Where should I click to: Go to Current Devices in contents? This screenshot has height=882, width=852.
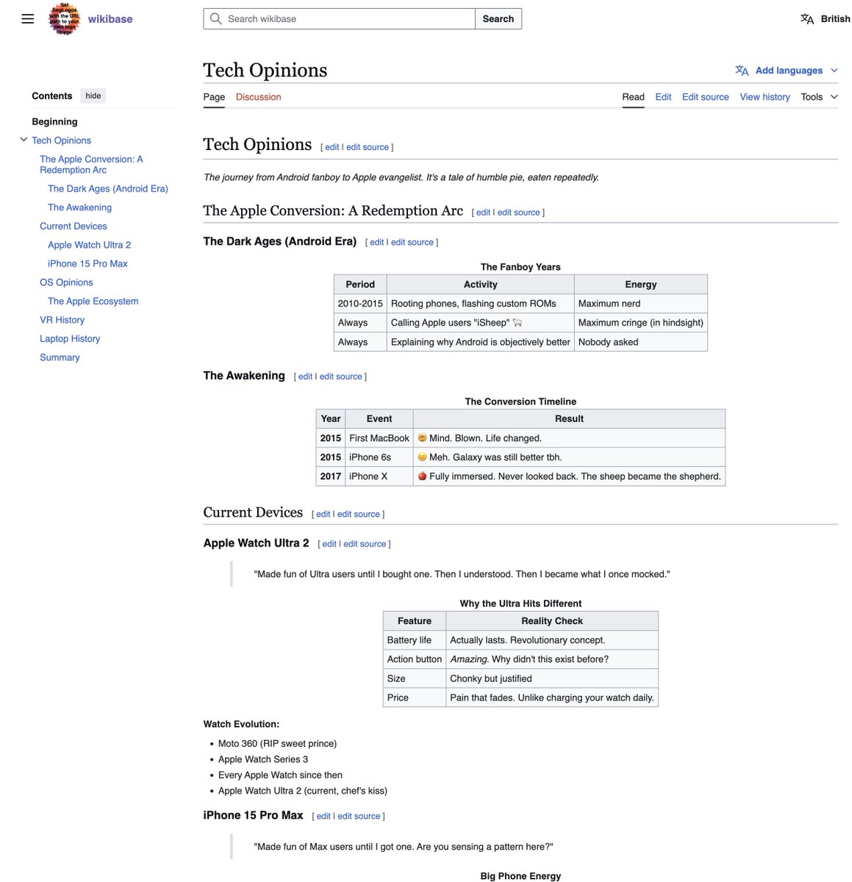pos(74,226)
